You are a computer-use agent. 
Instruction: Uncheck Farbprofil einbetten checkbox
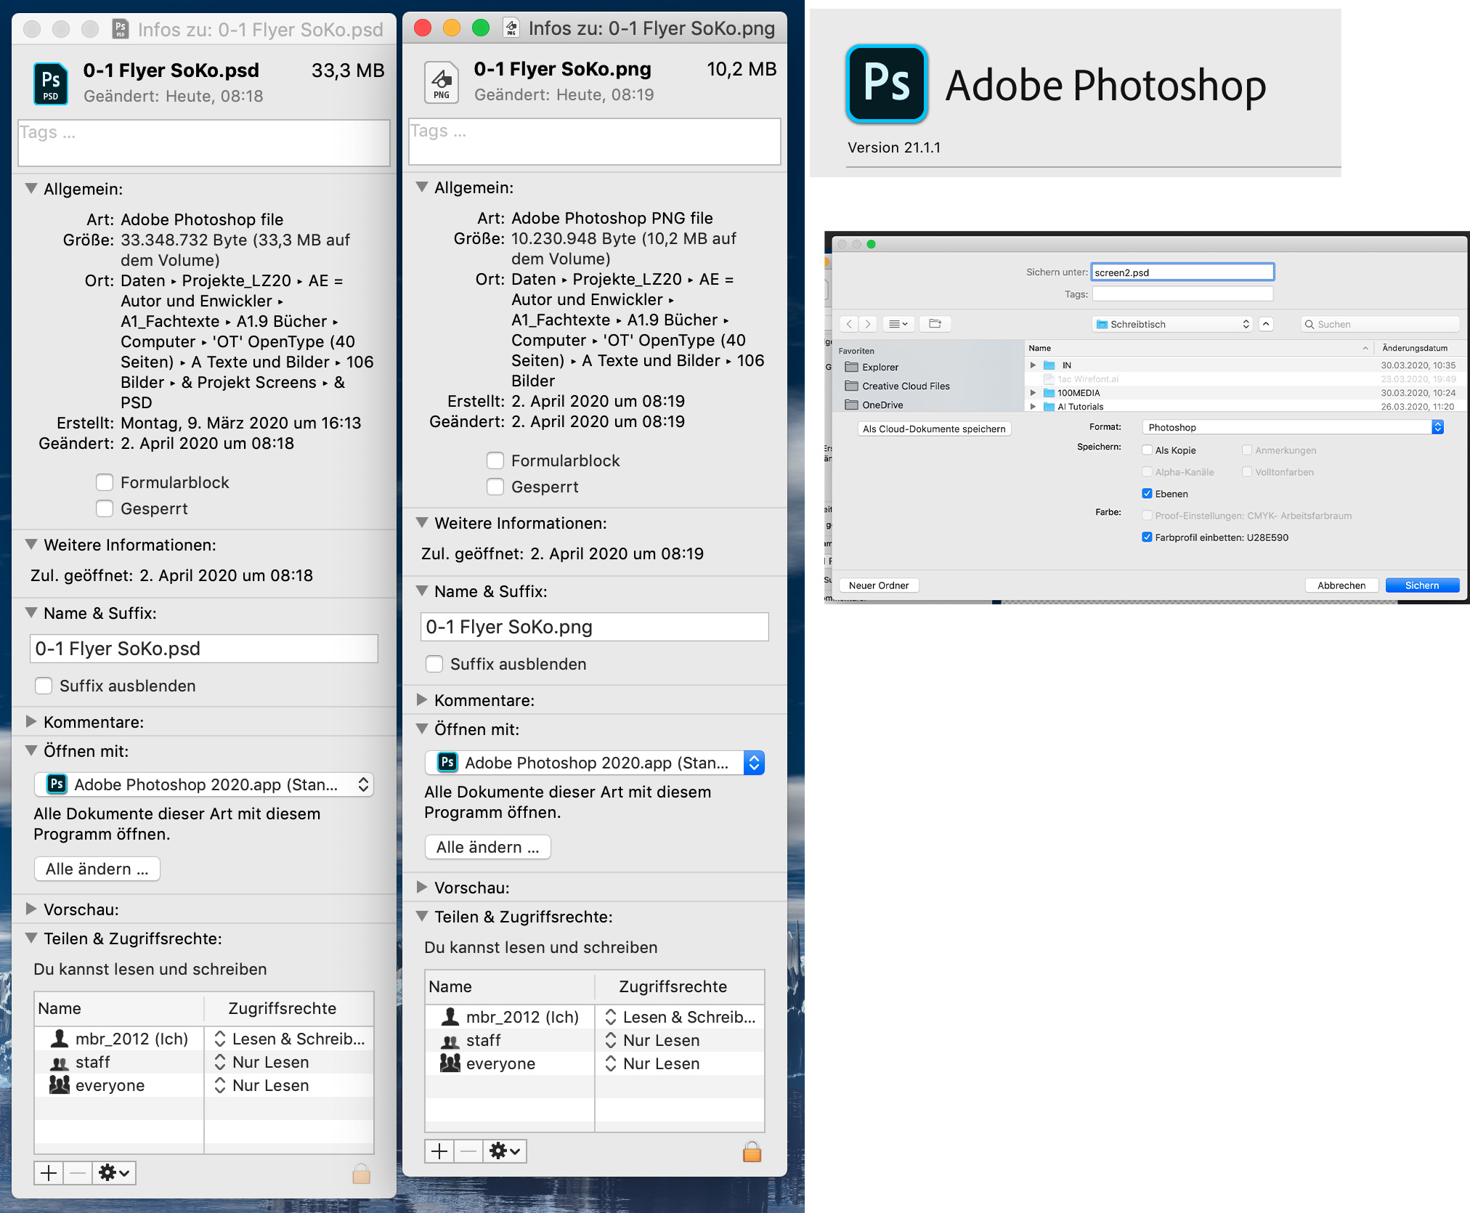click(x=1147, y=537)
